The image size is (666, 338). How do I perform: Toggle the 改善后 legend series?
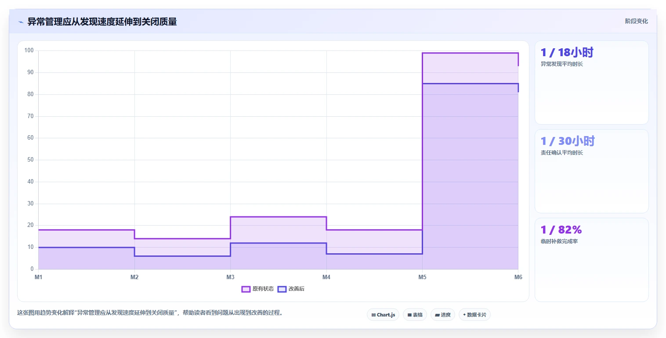click(x=291, y=289)
